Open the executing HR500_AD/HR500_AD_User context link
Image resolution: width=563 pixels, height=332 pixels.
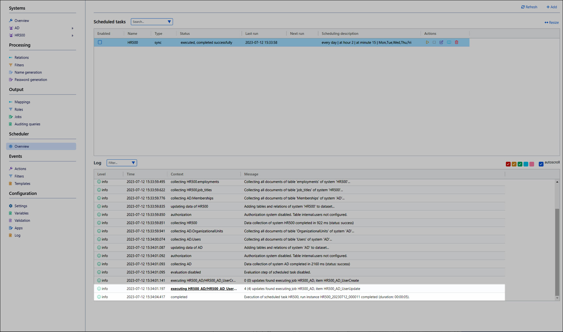(204, 289)
